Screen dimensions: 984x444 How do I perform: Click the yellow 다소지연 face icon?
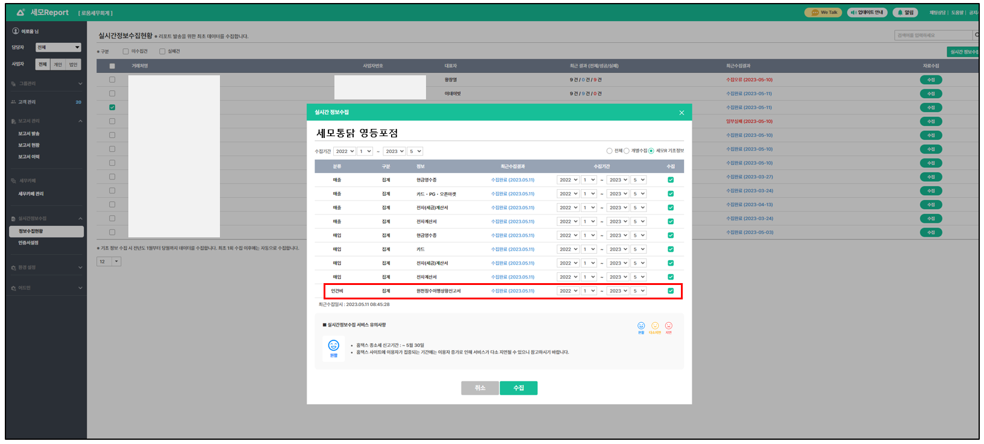point(655,326)
